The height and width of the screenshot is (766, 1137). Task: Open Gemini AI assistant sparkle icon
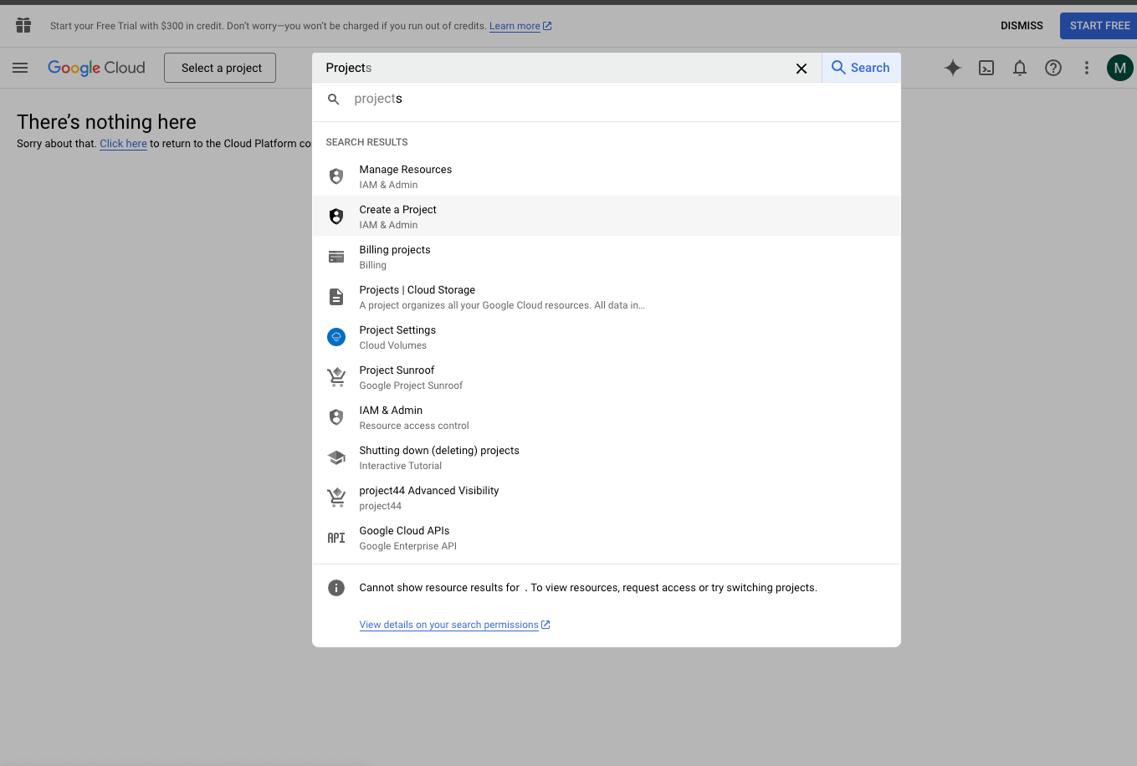[952, 68]
